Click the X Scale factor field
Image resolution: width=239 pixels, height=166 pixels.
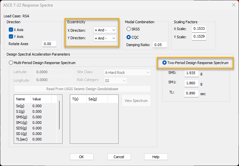point(199,29)
